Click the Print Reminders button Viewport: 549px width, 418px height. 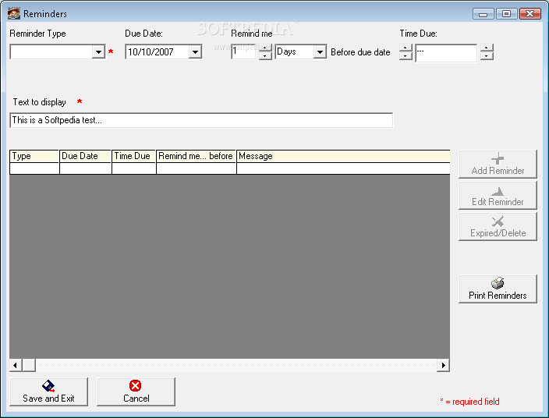click(498, 289)
